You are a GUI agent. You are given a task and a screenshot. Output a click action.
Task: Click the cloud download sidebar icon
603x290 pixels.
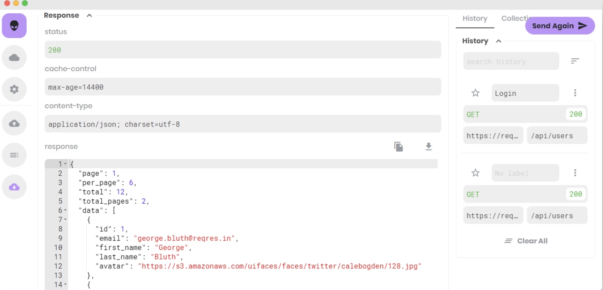pyautogui.click(x=14, y=187)
